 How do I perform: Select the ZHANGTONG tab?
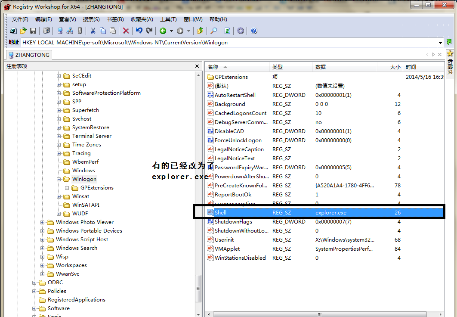click(29, 55)
